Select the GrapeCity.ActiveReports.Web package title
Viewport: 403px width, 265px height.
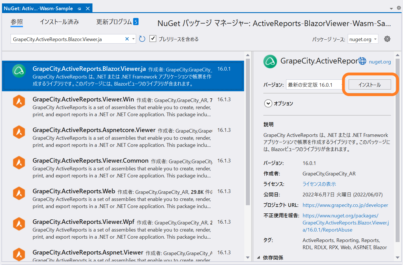(74, 191)
